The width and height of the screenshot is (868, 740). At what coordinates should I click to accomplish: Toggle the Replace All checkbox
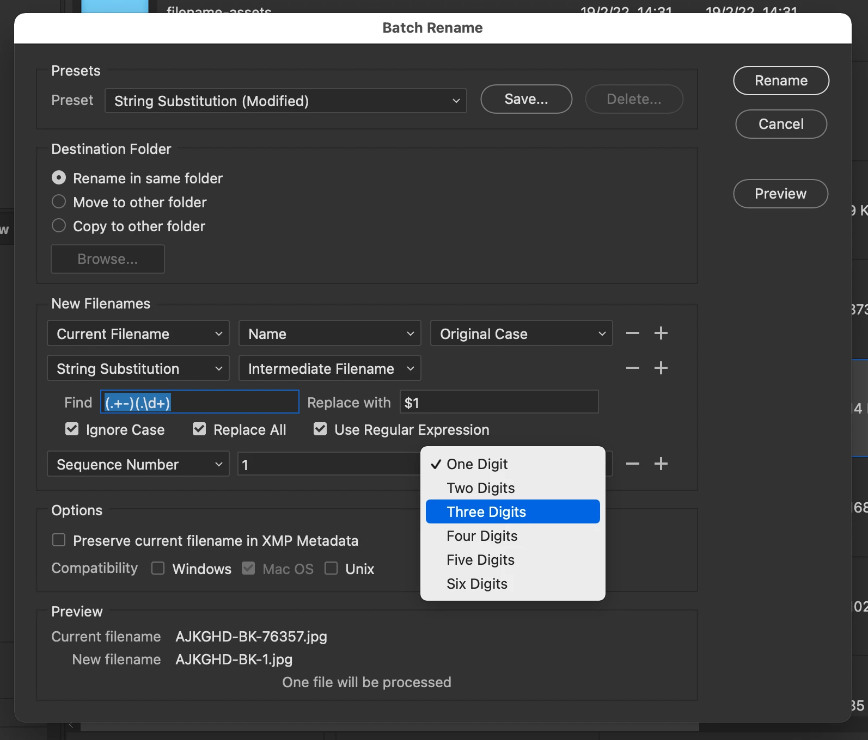tap(199, 429)
